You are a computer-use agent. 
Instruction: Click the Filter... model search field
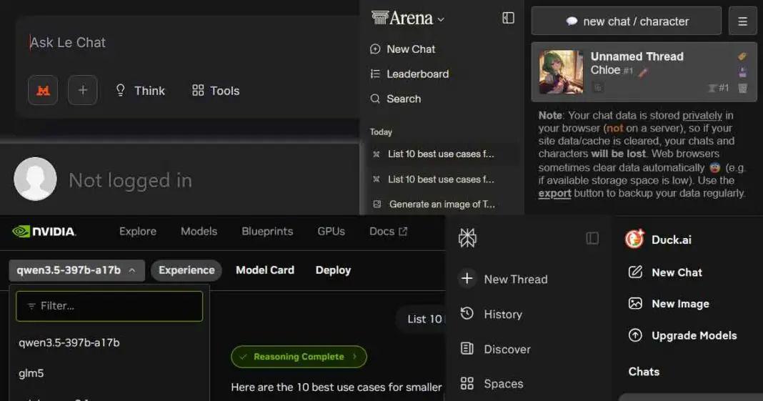click(x=109, y=306)
